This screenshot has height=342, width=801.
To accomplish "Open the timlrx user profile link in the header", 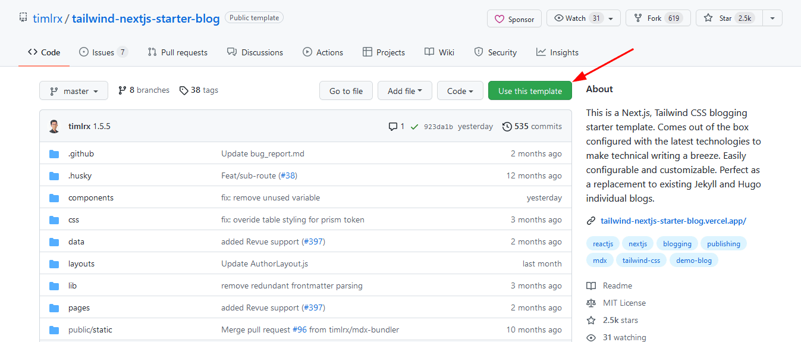I will pyautogui.click(x=48, y=18).
